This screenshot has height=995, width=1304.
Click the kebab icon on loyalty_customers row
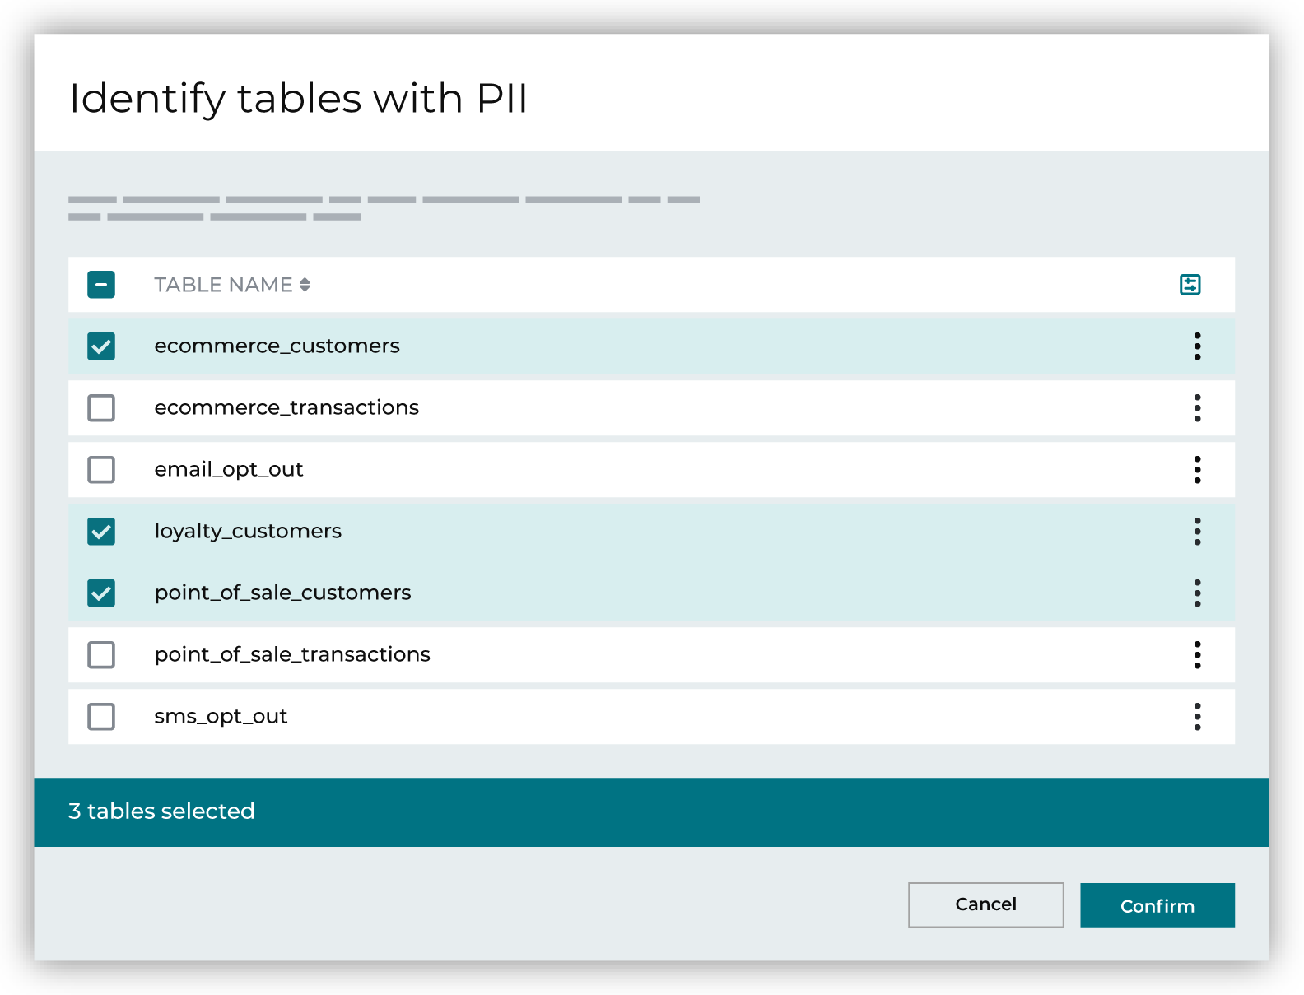pos(1197,531)
